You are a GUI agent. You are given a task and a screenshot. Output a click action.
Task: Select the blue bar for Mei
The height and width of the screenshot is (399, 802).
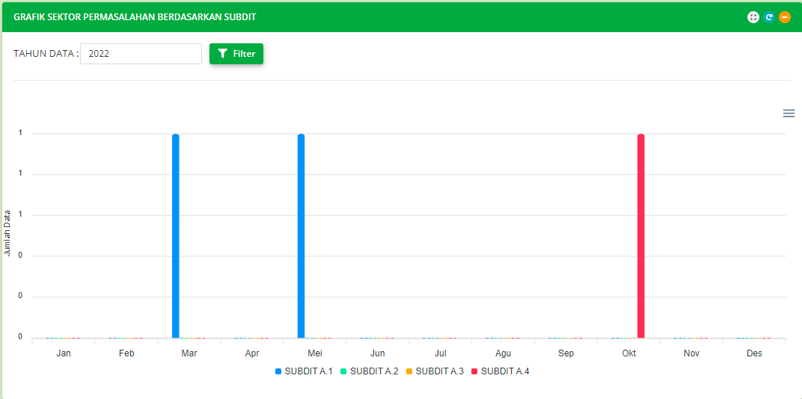click(301, 235)
